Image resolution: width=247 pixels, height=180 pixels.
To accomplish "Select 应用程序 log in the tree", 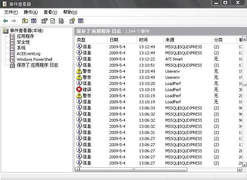I will pos(25,36).
